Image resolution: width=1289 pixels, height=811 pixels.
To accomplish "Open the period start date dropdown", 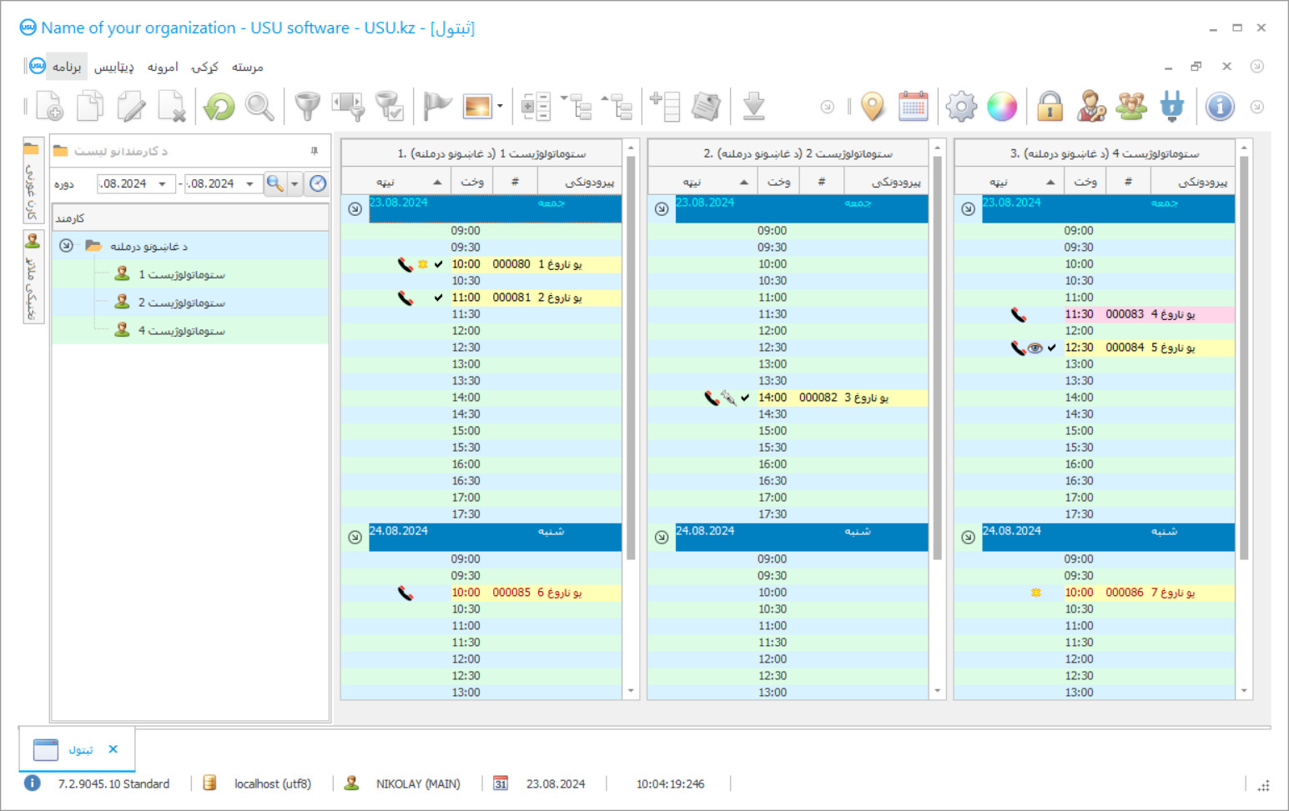I will coord(162,184).
